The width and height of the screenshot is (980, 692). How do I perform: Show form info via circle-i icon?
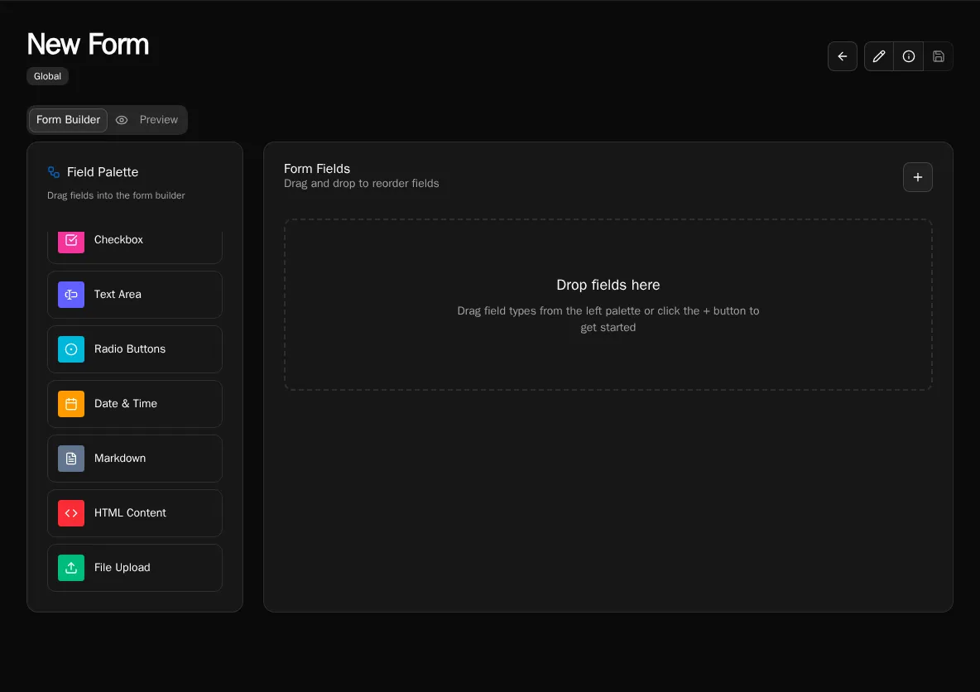tap(908, 56)
